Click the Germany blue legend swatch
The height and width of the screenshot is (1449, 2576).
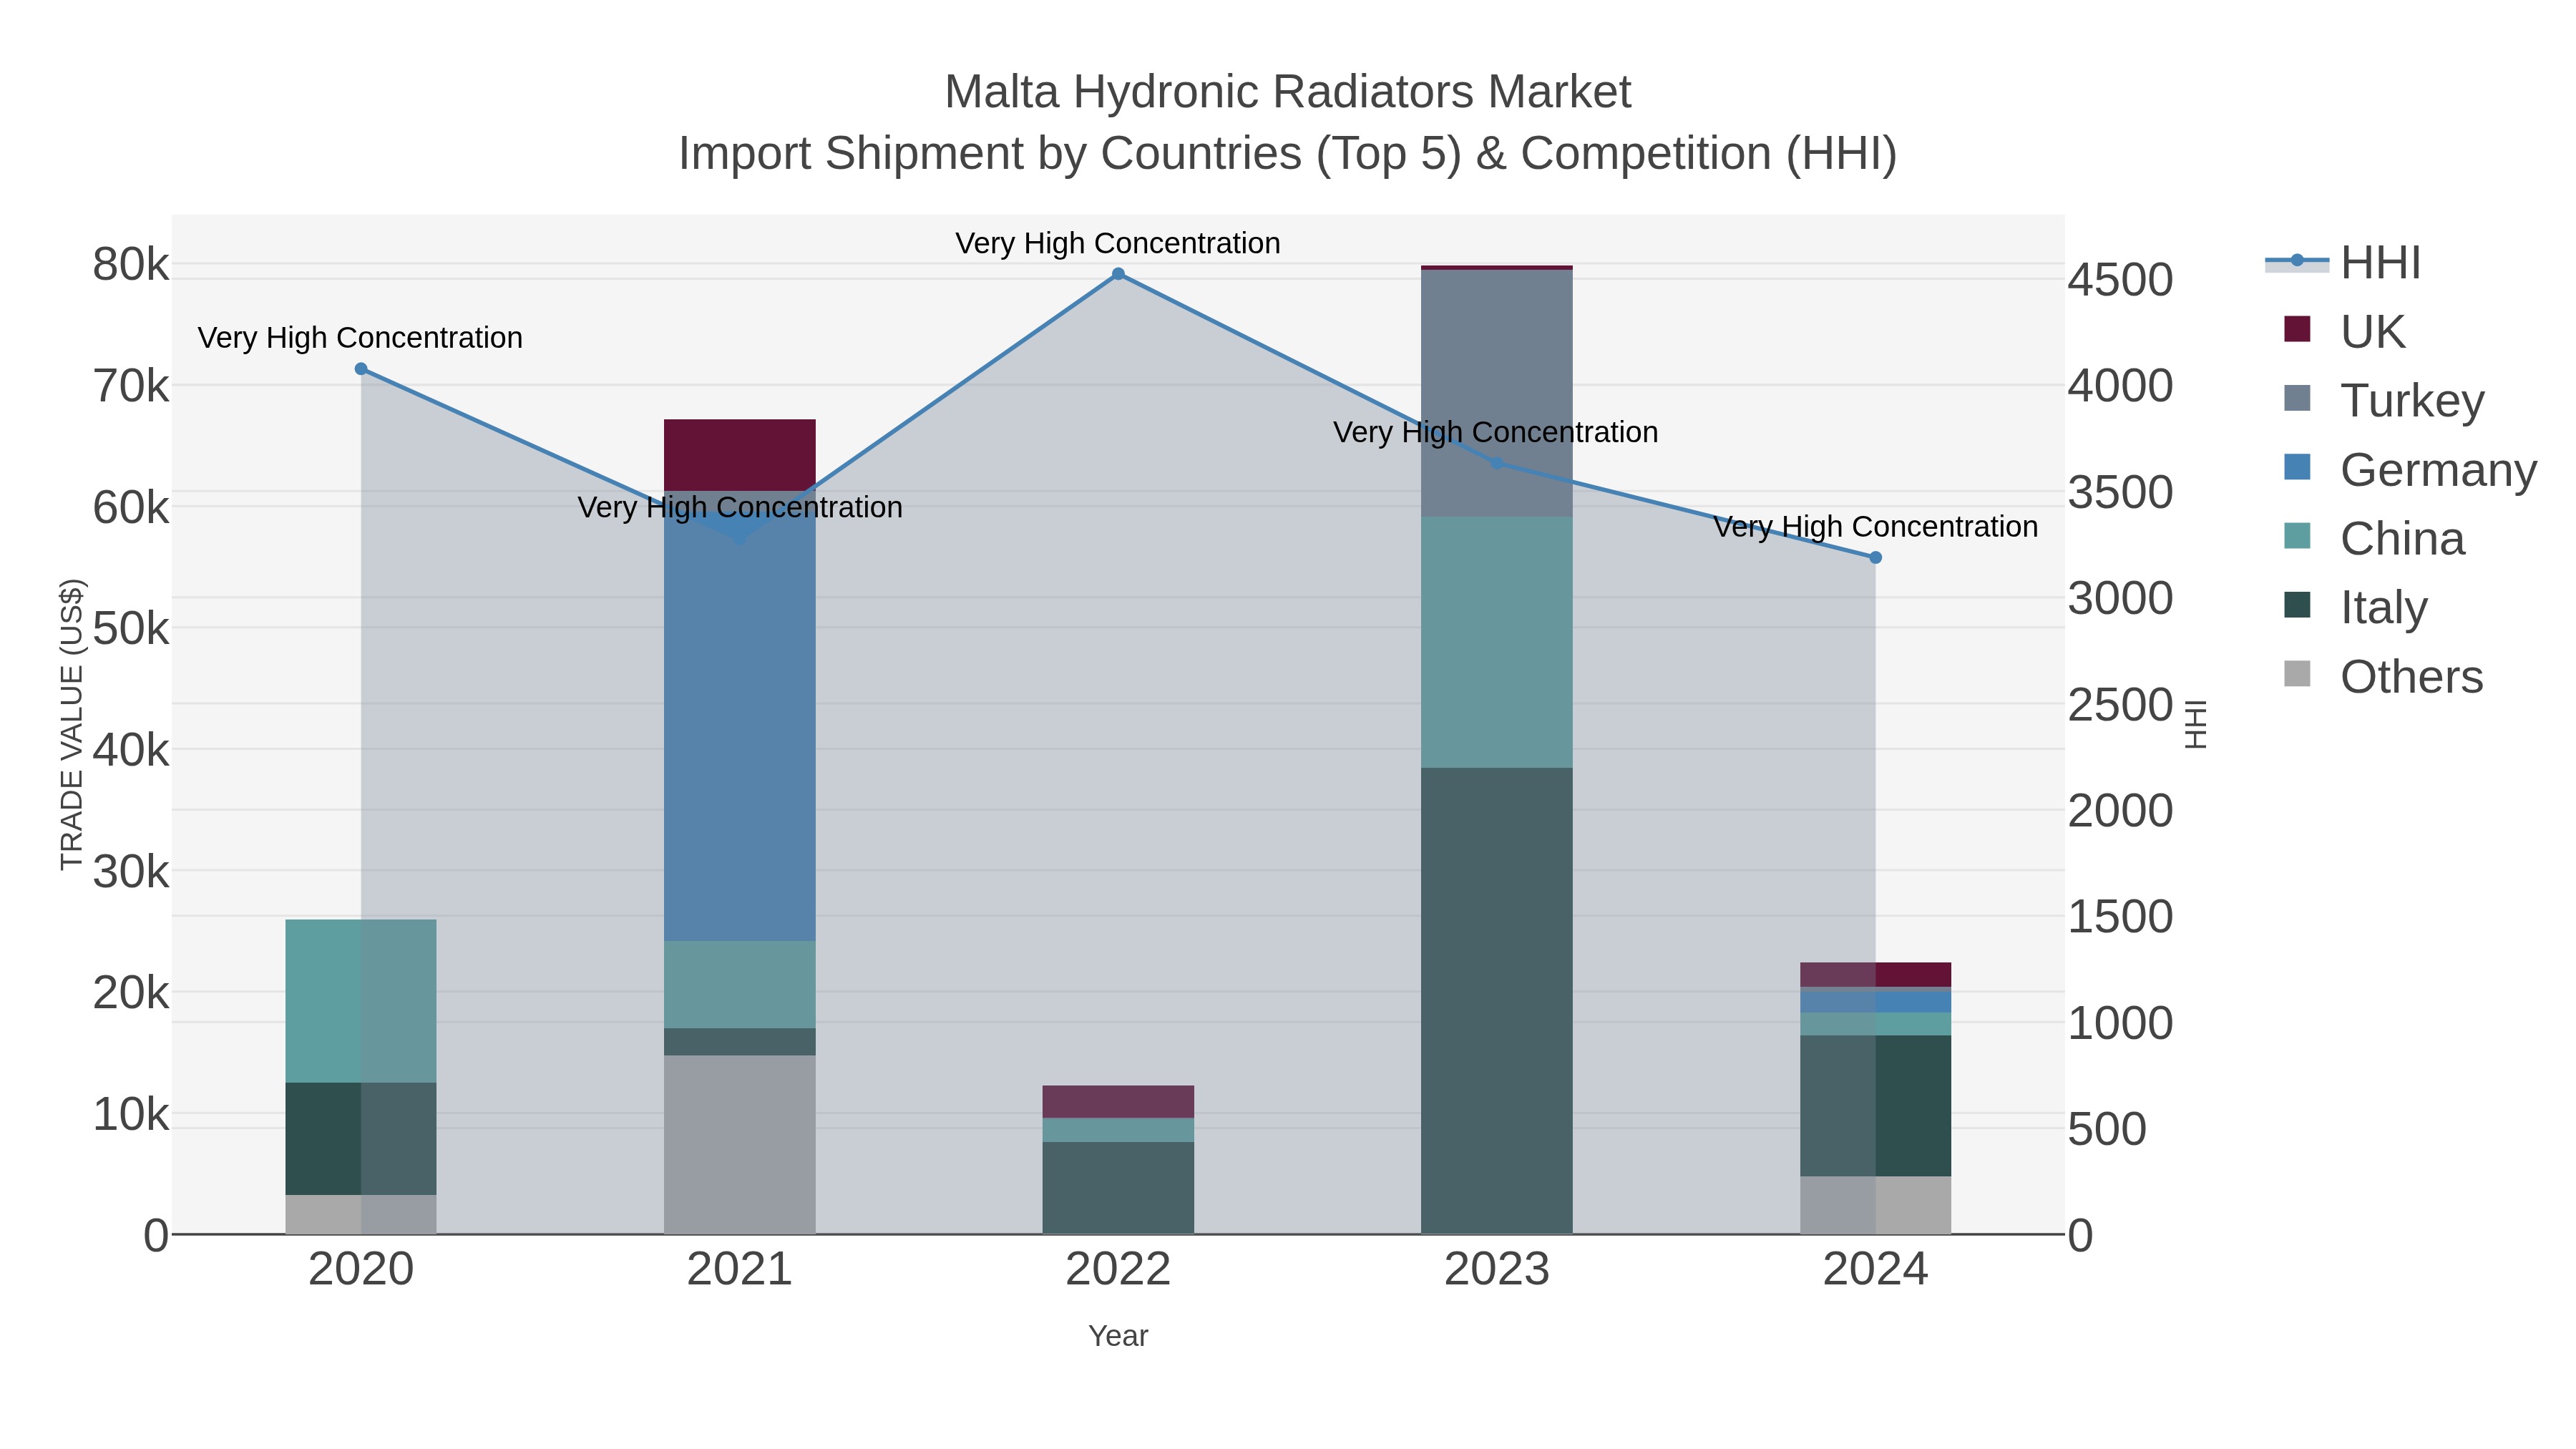[x=2297, y=467]
